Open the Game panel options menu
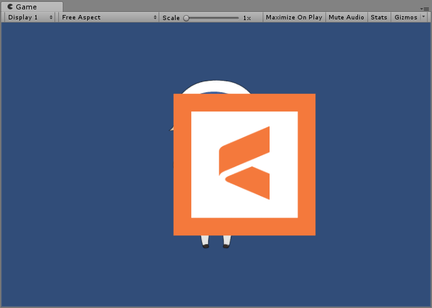The image size is (432, 308). 424,9
